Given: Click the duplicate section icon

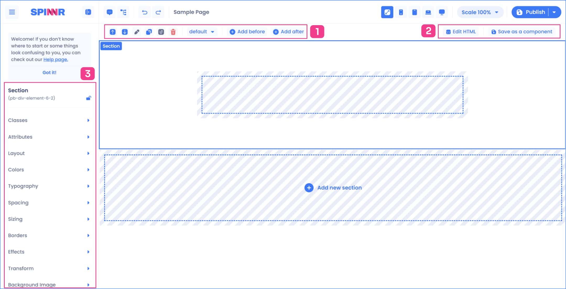Looking at the screenshot, I should click(x=149, y=32).
